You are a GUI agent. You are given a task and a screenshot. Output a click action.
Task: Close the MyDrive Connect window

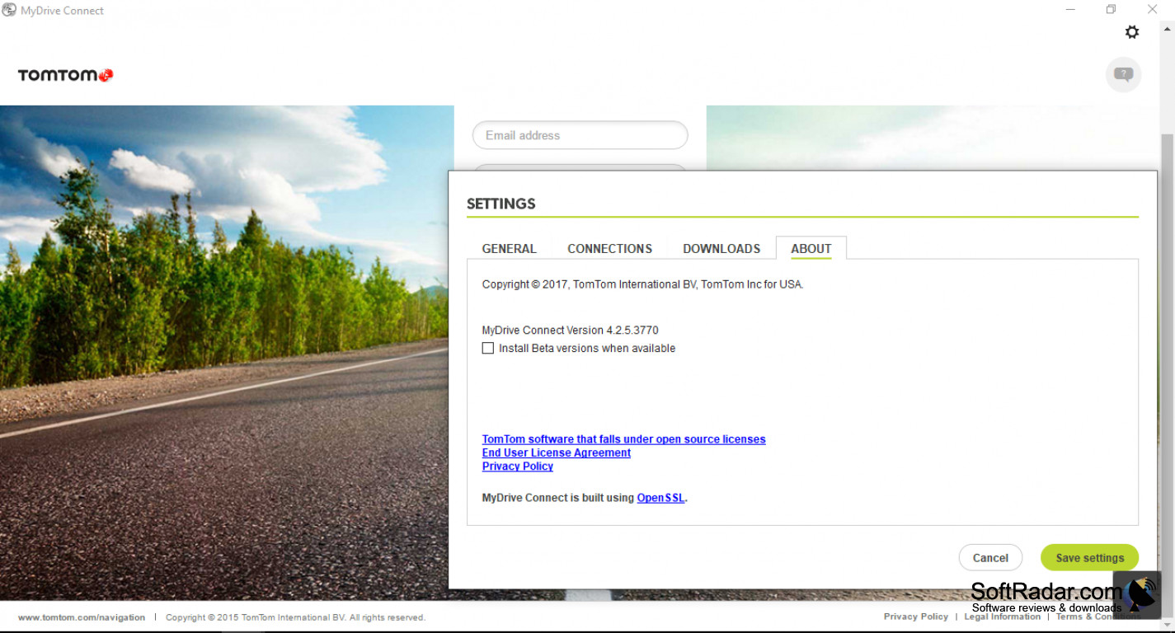[x=1153, y=10]
